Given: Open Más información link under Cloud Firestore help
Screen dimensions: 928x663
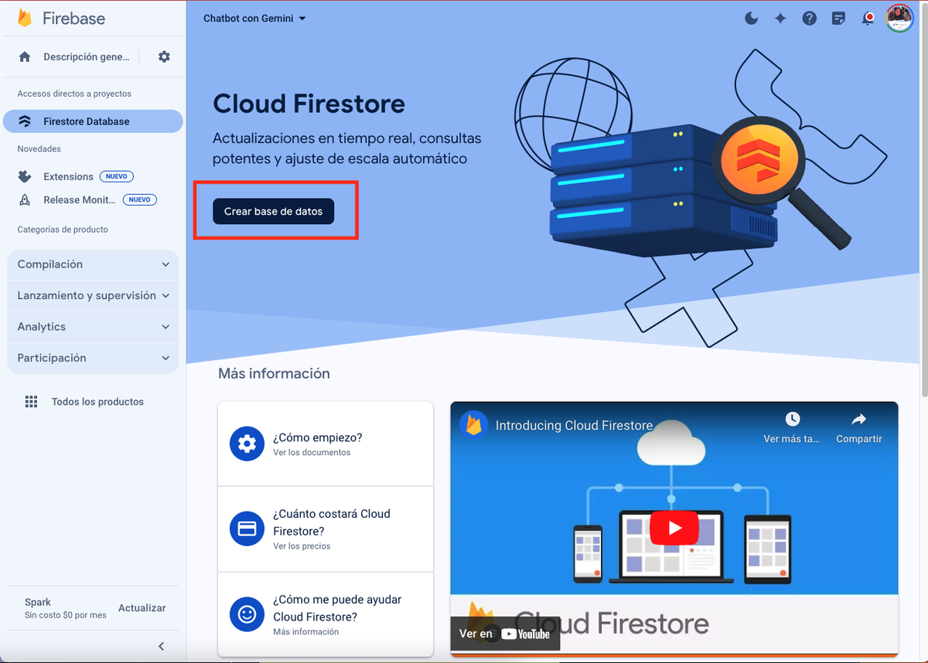Looking at the screenshot, I should coord(306,631).
